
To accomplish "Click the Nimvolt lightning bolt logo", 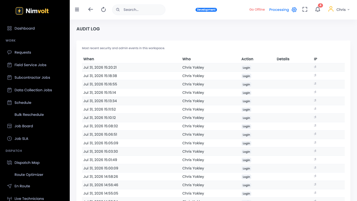I will click(x=19, y=11).
